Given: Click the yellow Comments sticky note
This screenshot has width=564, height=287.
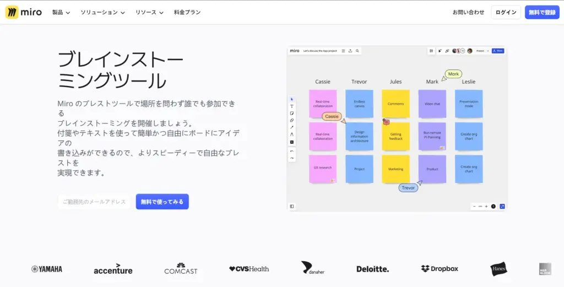Looking at the screenshot, I should click(x=395, y=104).
